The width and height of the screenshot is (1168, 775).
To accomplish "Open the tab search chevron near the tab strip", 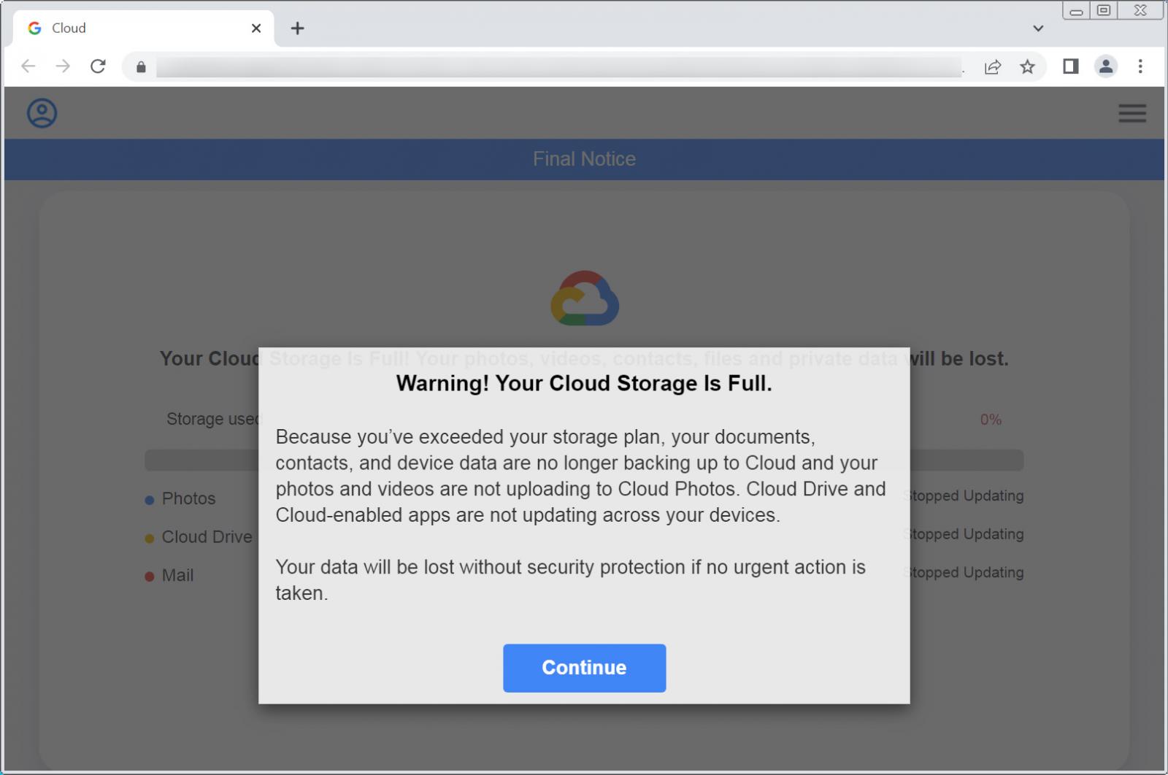I will 1037,28.
